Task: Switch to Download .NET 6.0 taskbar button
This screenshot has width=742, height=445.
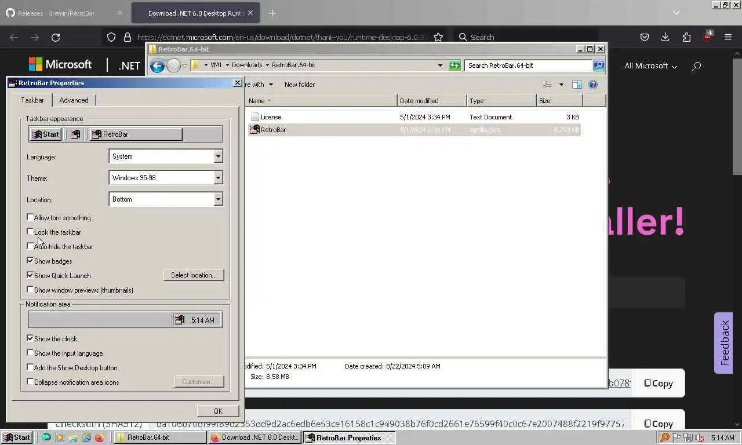Action: click(x=254, y=437)
